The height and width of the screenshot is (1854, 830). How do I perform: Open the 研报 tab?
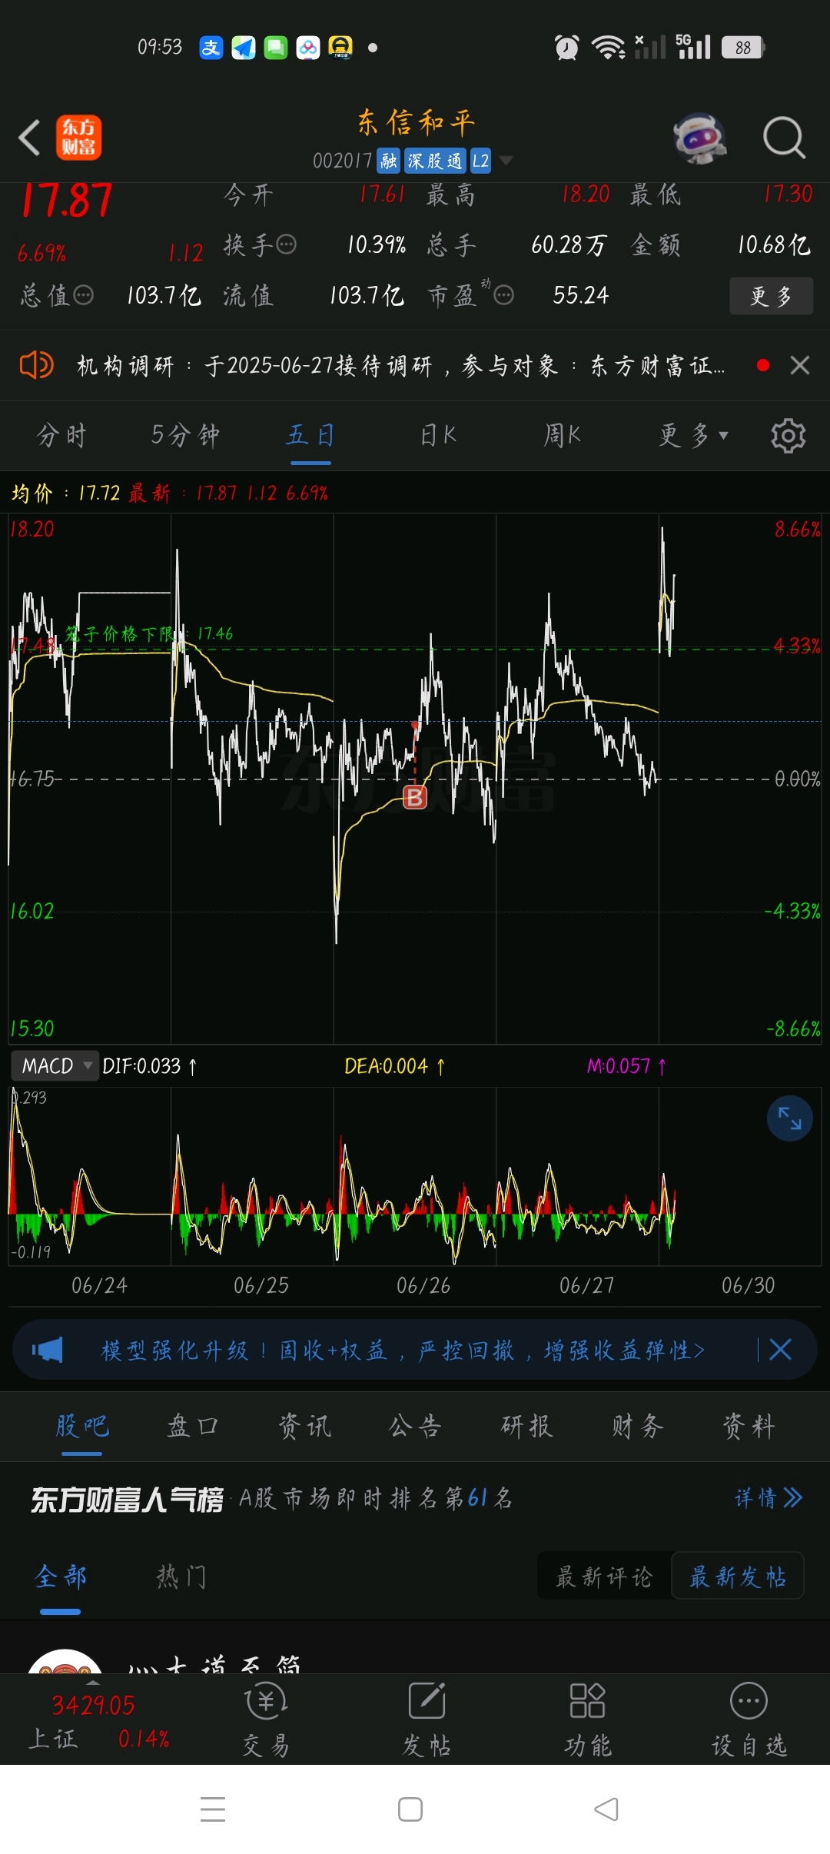pyautogui.click(x=526, y=1427)
